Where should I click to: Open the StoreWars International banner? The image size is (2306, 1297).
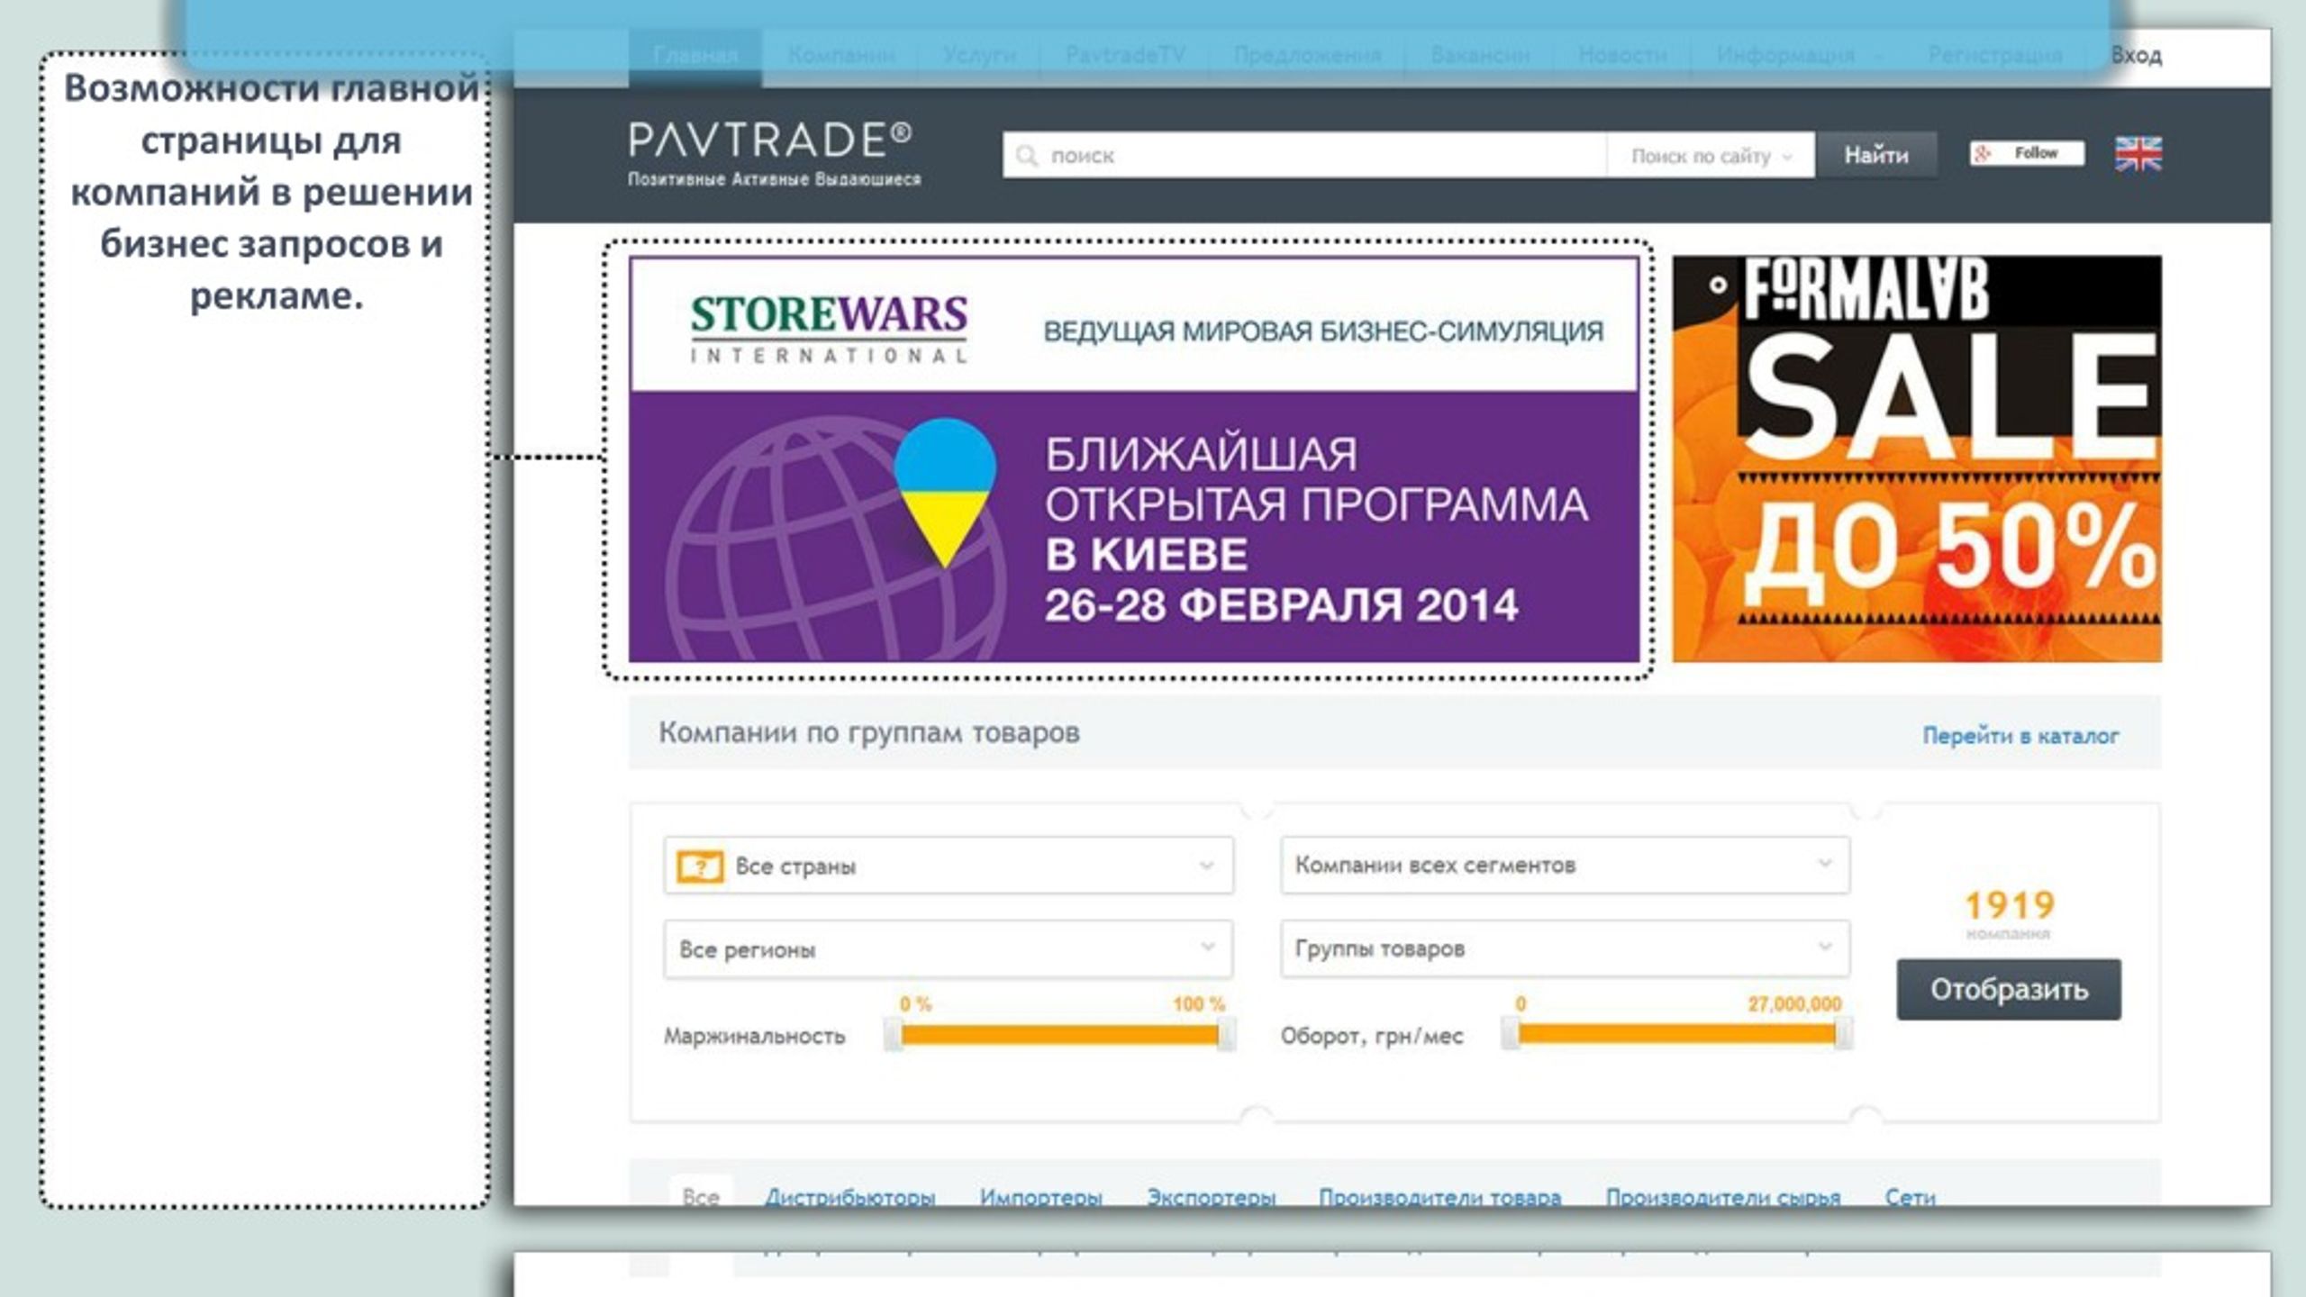point(1134,459)
